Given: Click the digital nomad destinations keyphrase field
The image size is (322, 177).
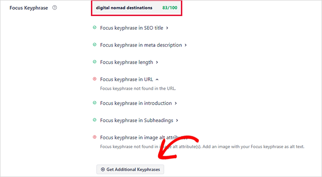Looking at the screenshot, I should 136,8.
